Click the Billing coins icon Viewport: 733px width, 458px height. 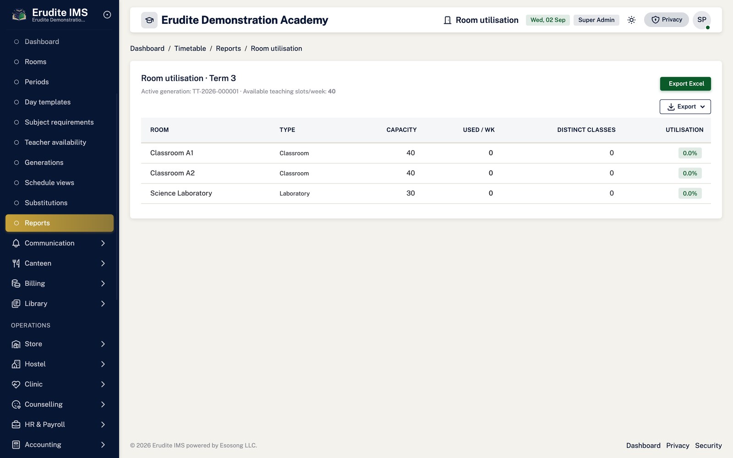(x=16, y=284)
